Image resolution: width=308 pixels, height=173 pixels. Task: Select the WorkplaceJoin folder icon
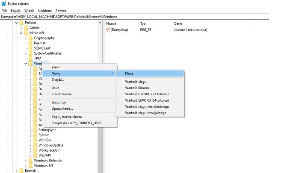tap(35, 150)
